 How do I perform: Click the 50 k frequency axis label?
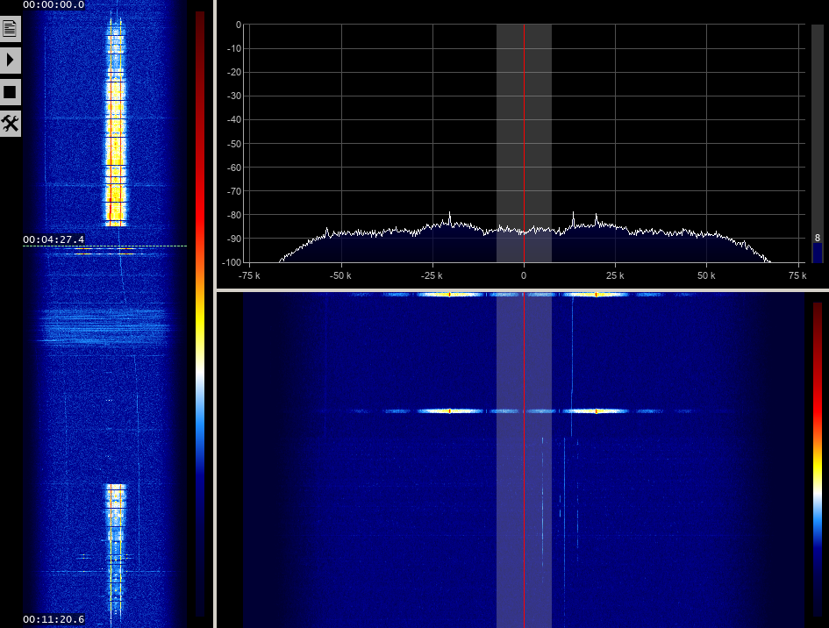tap(706, 275)
